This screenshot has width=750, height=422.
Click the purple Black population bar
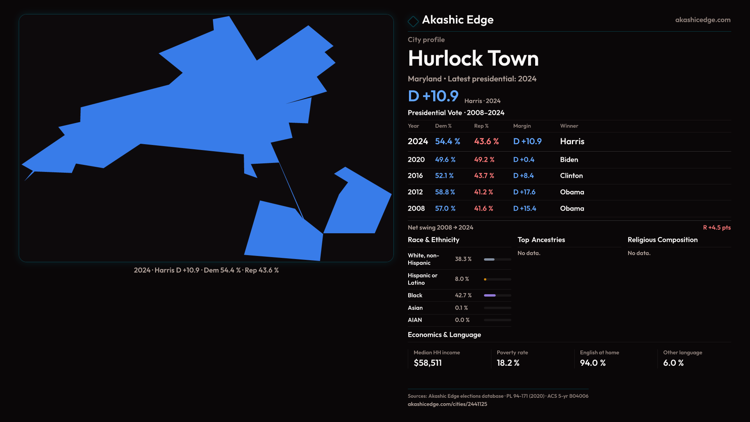click(490, 295)
